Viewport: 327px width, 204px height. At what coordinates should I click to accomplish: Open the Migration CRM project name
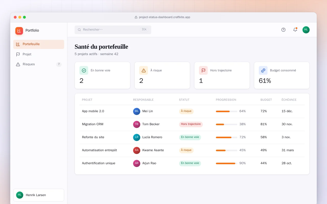coord(92,124)
